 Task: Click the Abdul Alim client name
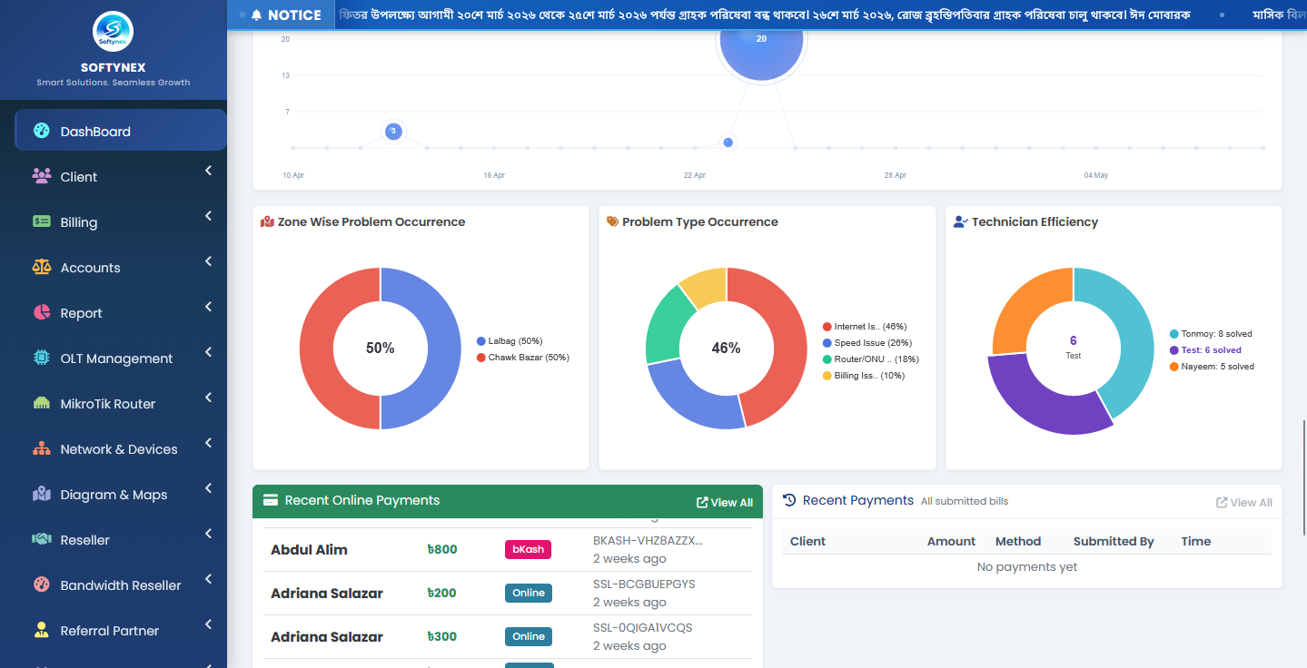click(309, 549)
